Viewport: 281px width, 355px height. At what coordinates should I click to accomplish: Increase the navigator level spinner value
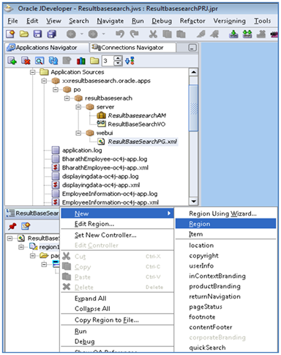pos(118,58)
